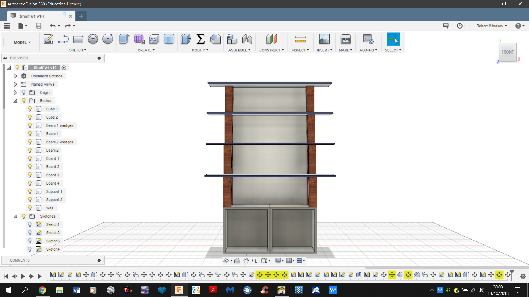Click the Scripts and Add-Ins icon
This screenshot has width=529, height=297.
pyautogui.click(x=368, y=39)
